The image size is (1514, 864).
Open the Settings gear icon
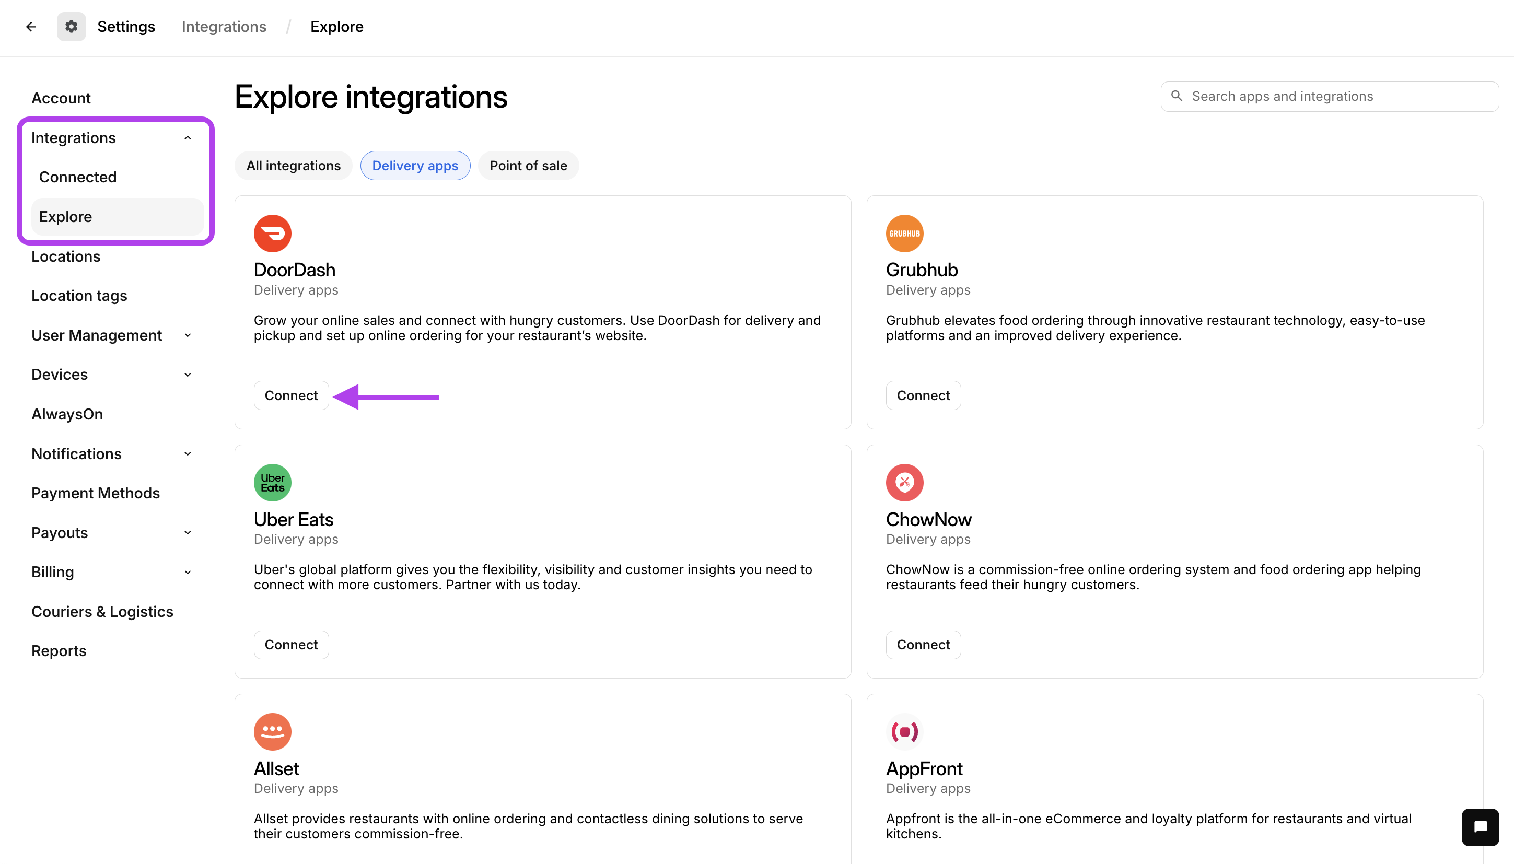[71, 27]
